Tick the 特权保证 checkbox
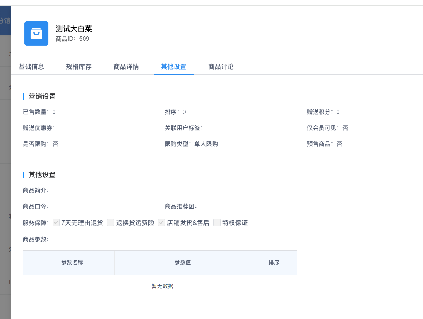Image resolution: width=423 pixels, height=319 pixels. [217, 223]
